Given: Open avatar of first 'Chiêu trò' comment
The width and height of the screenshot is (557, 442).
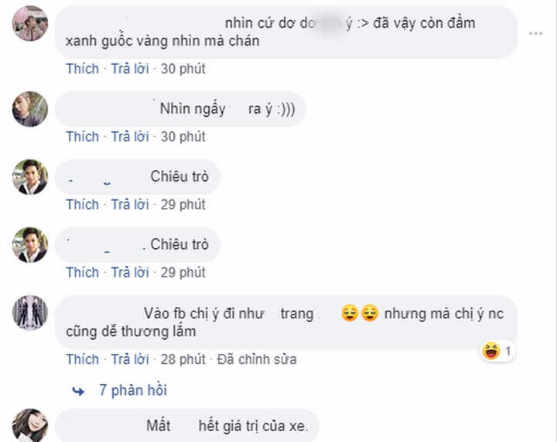Looking at the screenshot, I should coord(30,177).
